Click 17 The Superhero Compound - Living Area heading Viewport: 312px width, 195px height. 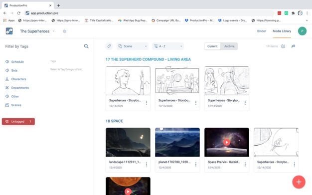click(148, 59)
